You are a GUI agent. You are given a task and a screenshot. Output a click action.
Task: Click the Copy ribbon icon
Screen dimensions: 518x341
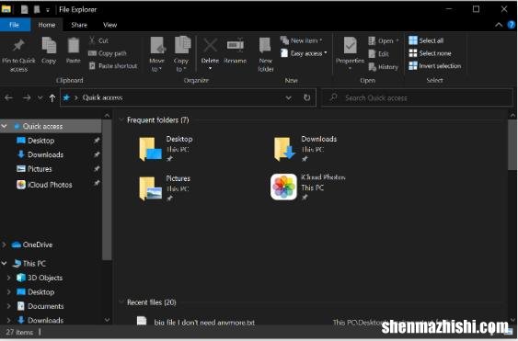pos(49,45)
